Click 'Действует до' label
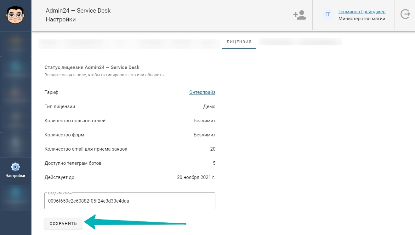415x235 pixels. coord(60,177)
